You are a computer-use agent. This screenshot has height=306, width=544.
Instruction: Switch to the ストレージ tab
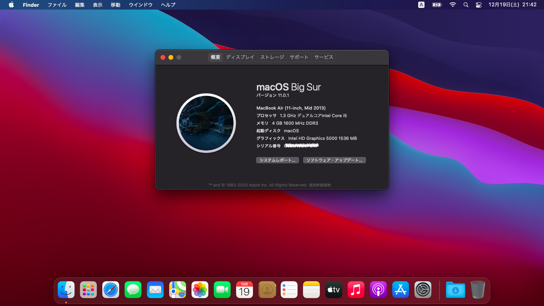tap(272, 57)
